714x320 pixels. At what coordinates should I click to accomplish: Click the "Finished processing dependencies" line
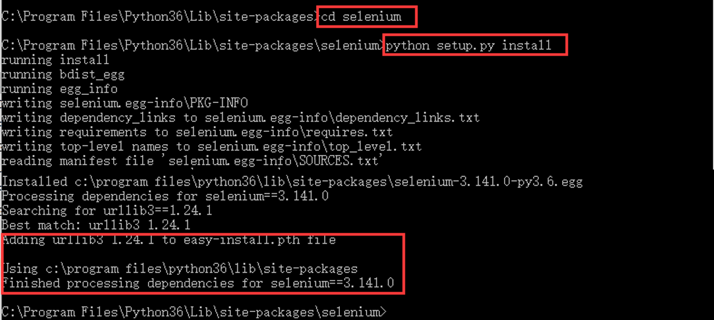pyautogui.click(x=197, y=283)
